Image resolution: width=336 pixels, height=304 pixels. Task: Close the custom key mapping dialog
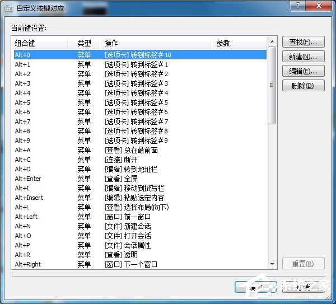coord(319,6)
